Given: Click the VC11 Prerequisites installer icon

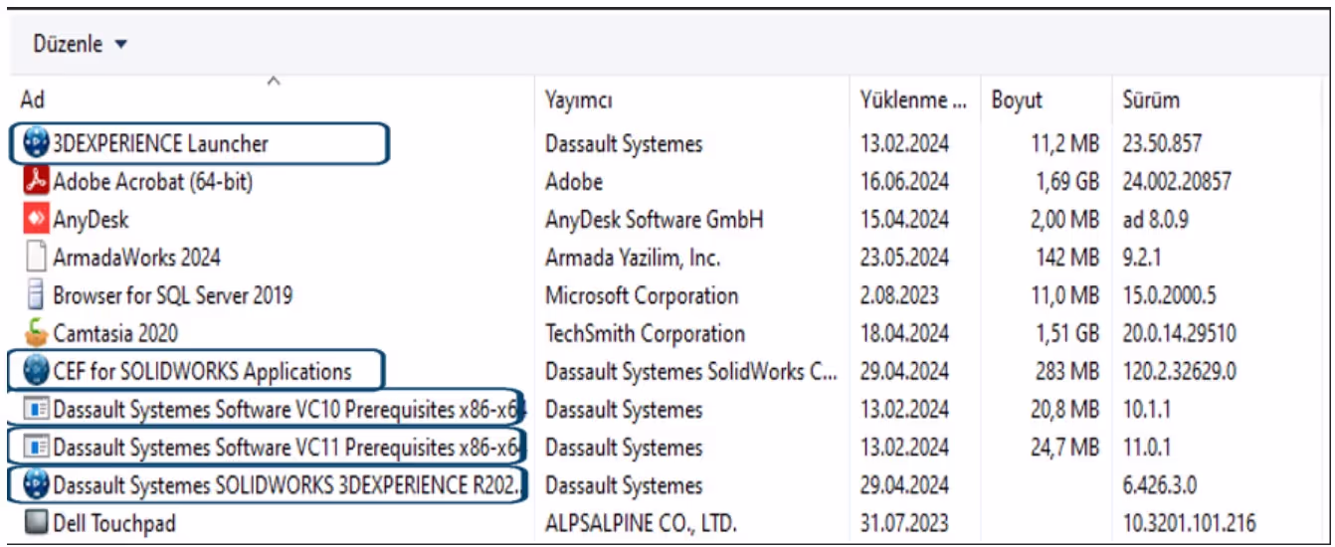Looking at the screenshot, I should click(x=36, y=448).
